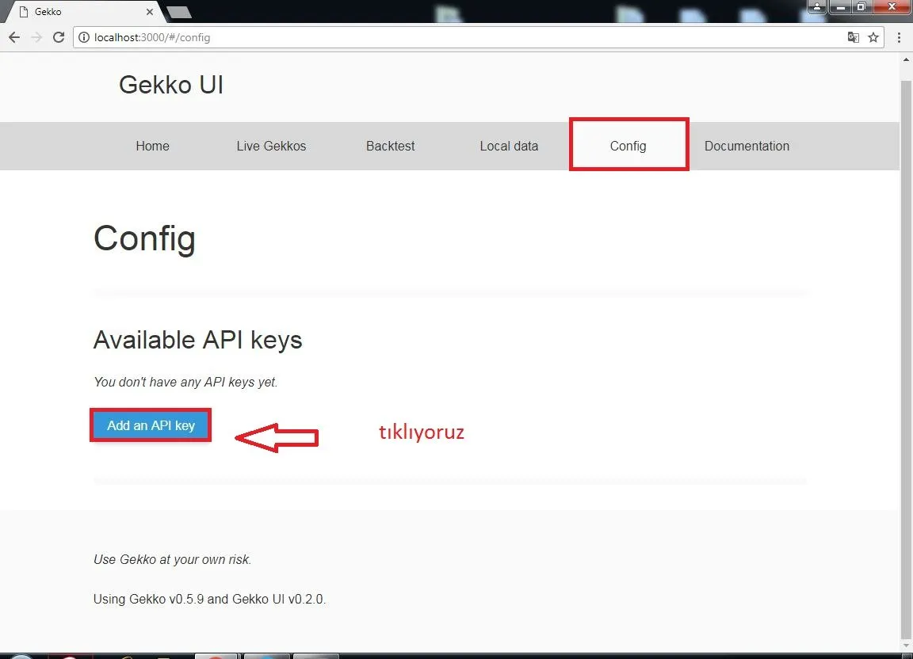The height and width of the screenshot is (659, 913).
Task: Open the Chrome three-dot menu
Action: point(899,37)
